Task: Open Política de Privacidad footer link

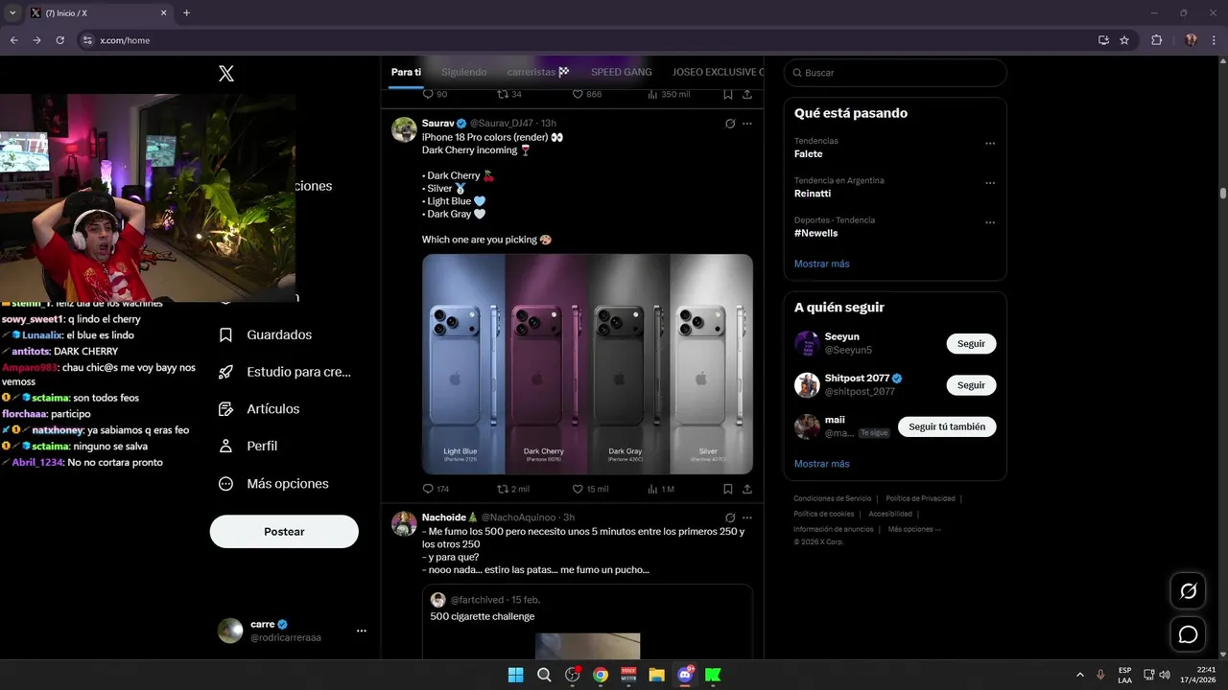Action: pos(920,498)
